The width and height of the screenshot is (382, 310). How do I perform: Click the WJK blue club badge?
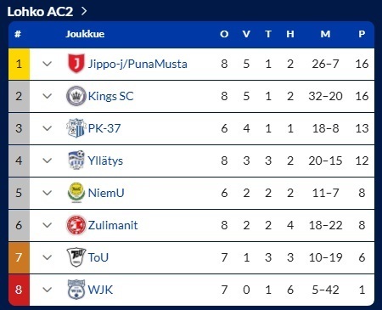76,290
